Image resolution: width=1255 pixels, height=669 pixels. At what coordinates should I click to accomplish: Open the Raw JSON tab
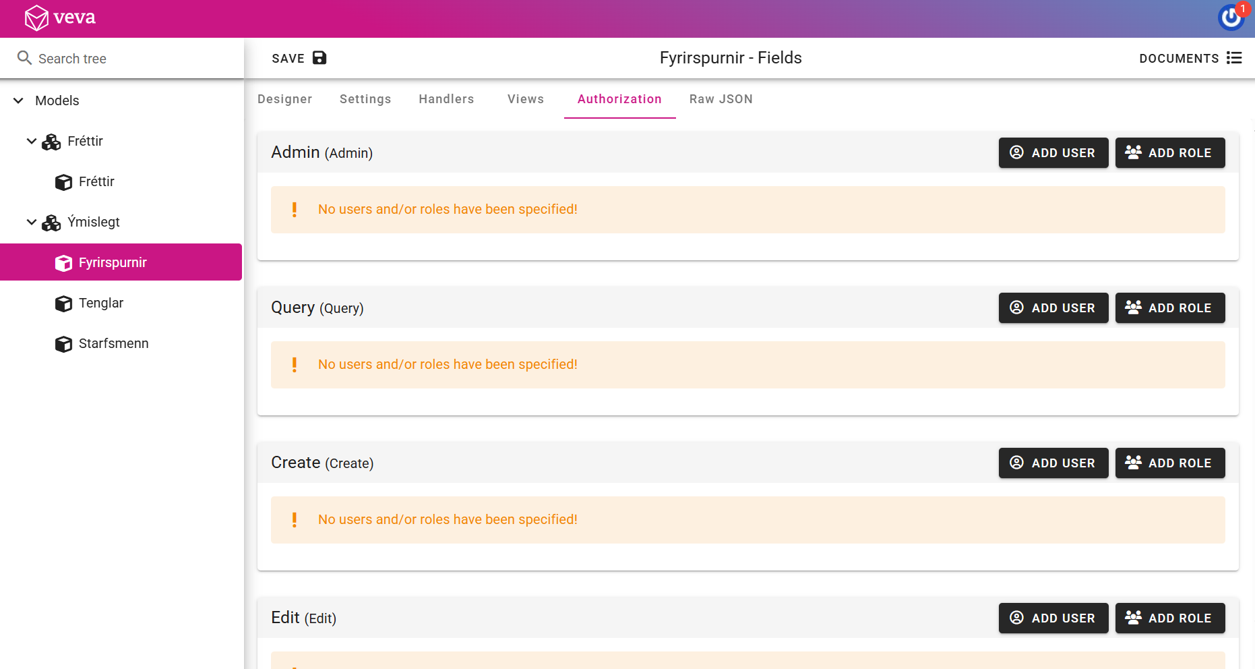click(x=721, y=99)
